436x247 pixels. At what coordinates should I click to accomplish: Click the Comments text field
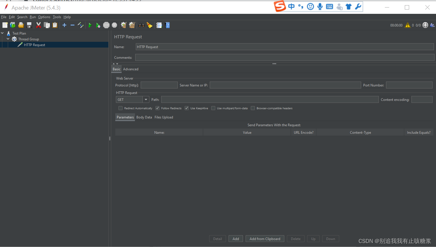point(285,57)
